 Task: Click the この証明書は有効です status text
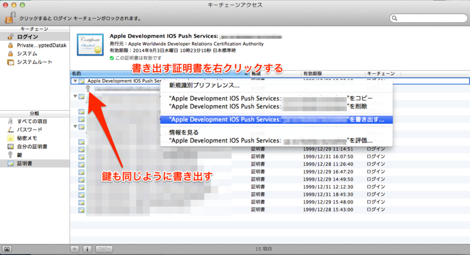[138, 58]
